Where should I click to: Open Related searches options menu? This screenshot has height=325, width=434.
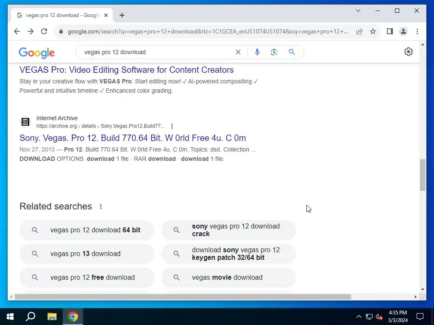pyautogui.click(x=101, y=207)
